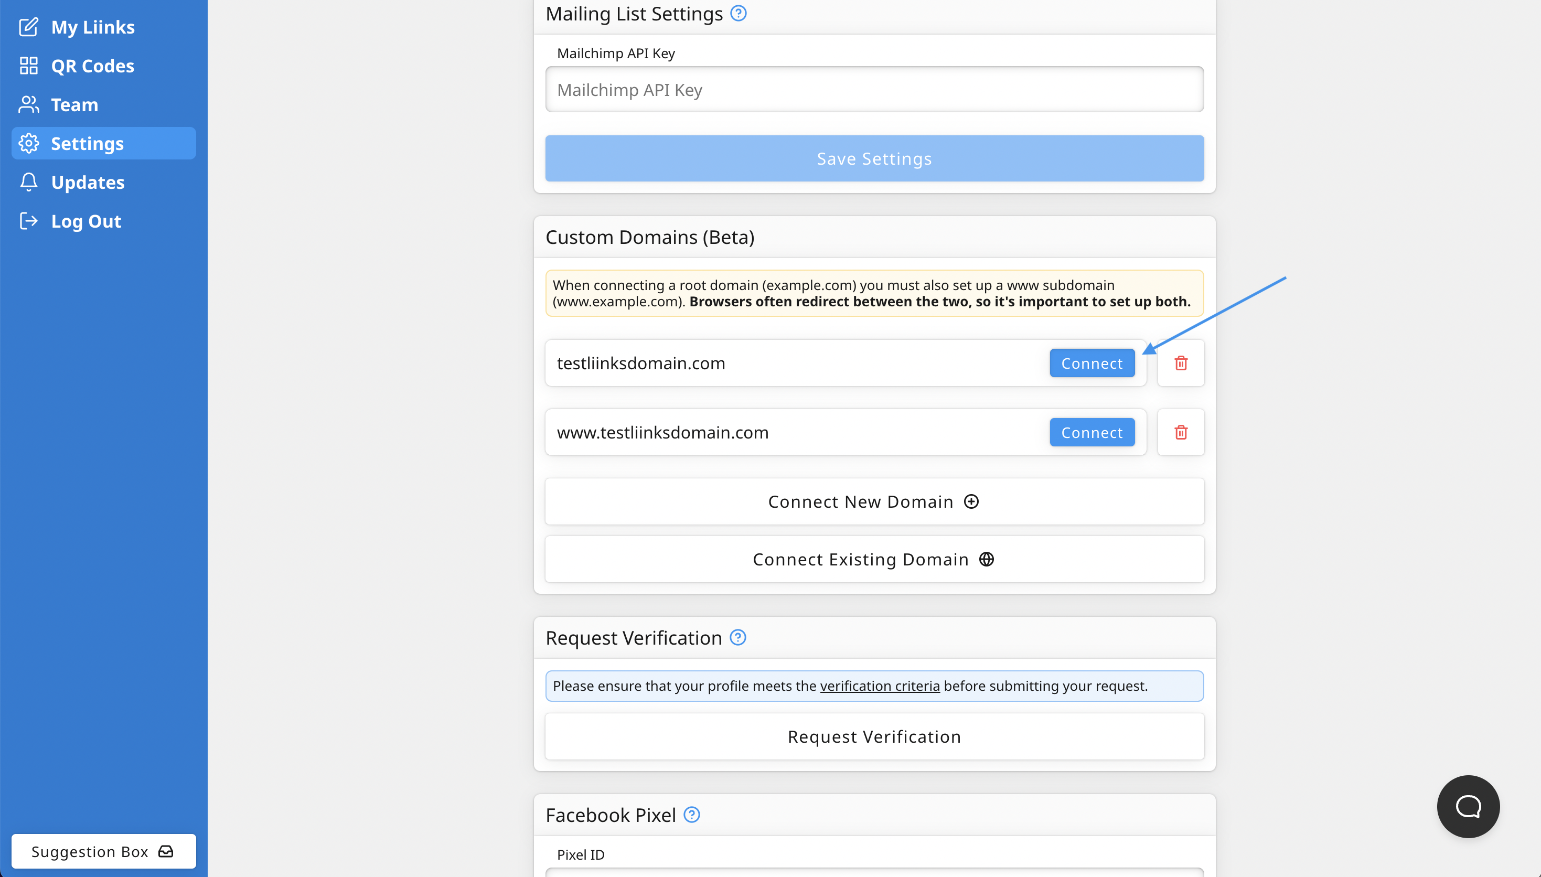
Task: Open My Liinks in sidebar
Action: [x=92, y=27]
